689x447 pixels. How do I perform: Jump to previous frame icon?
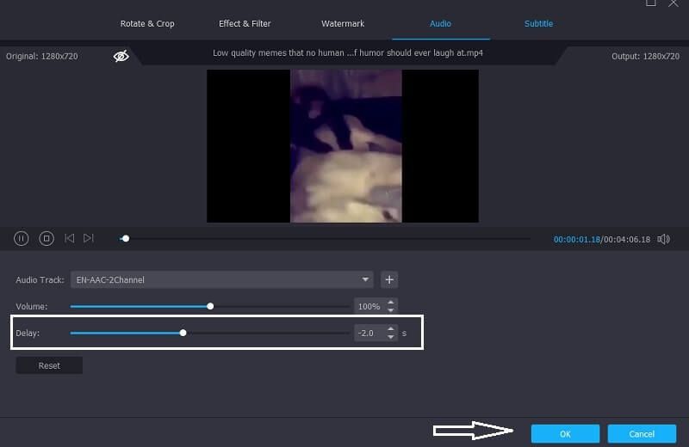(x=69, y=238)
